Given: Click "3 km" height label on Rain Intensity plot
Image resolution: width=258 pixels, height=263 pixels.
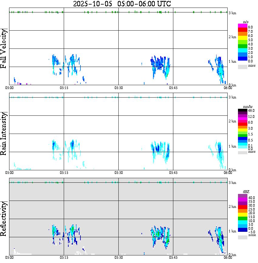Looking at the screenshot, I should tap(232, 97).
